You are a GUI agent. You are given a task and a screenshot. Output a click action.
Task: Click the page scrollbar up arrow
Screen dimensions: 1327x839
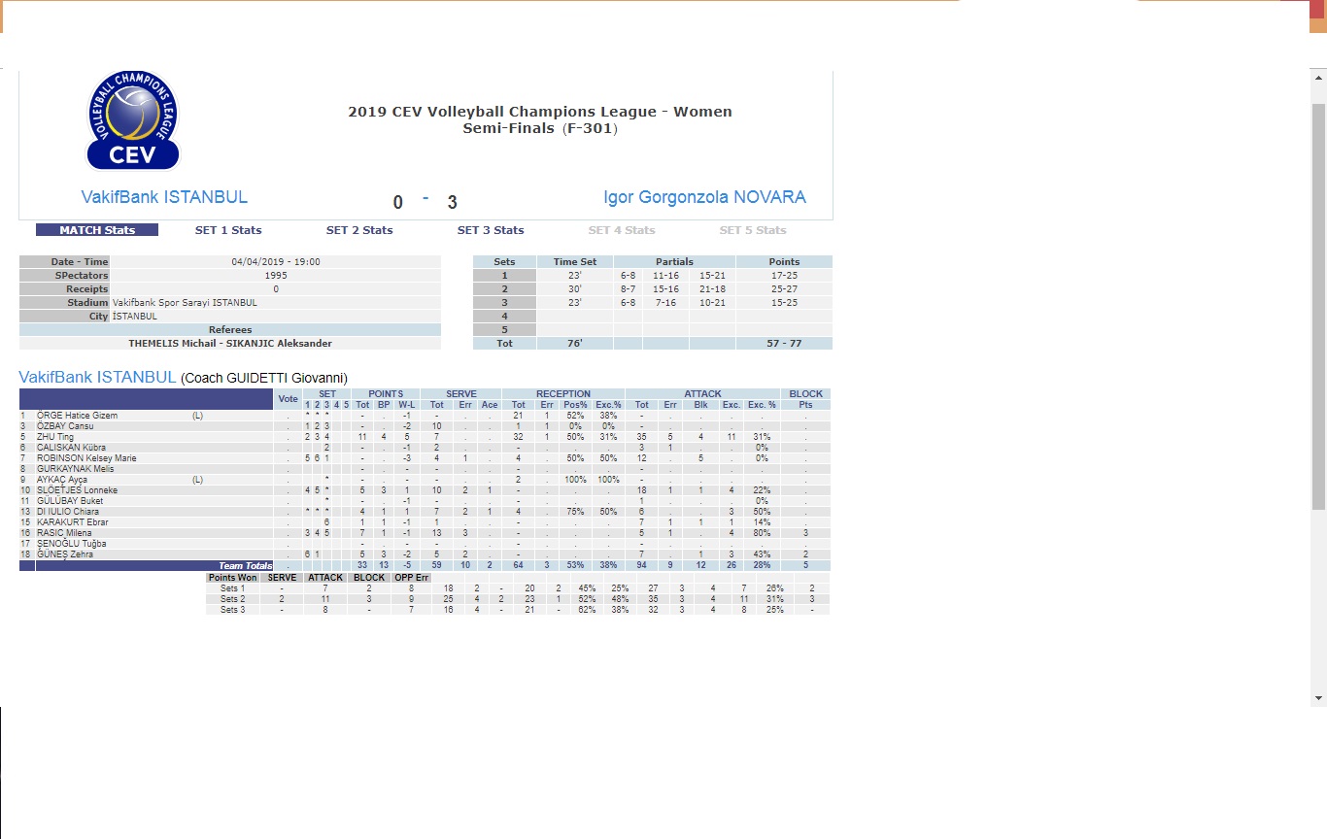point(1318,77)
